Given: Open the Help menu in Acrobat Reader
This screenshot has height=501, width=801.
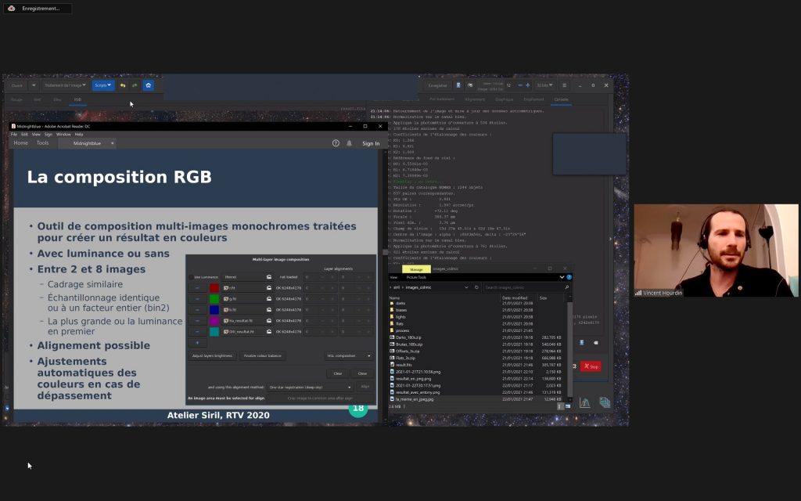Looking at the screenshot, I should (x=79, y=135).
